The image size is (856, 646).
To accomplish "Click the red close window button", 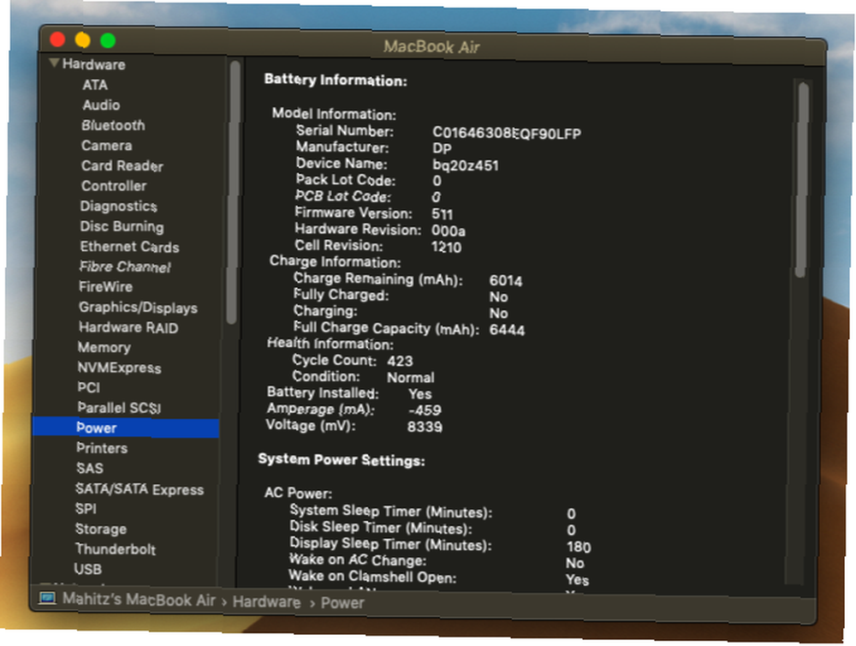I will (x=57, y=39).
